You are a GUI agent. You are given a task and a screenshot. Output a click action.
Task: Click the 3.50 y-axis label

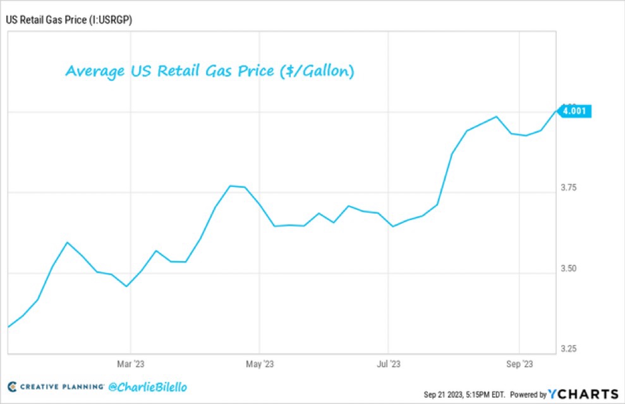[573, 269]
